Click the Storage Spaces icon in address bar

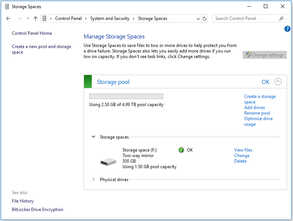pos(44,18)
